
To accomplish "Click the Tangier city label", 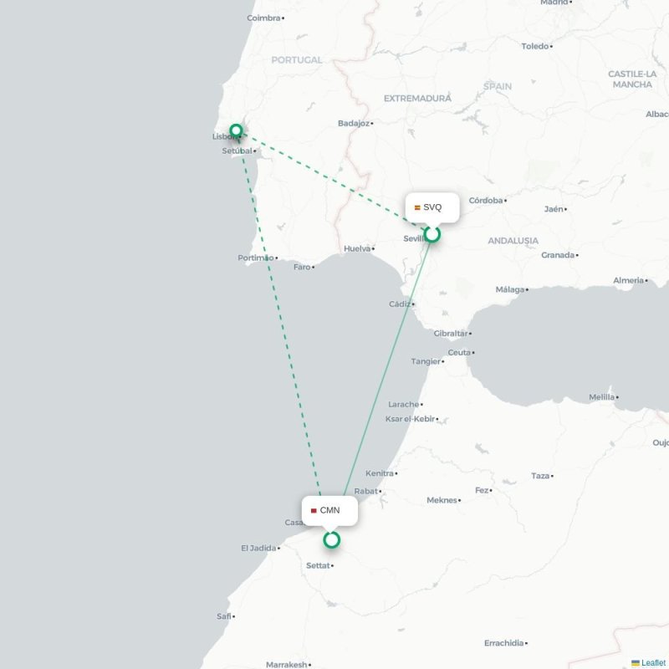I will [427, 361].
